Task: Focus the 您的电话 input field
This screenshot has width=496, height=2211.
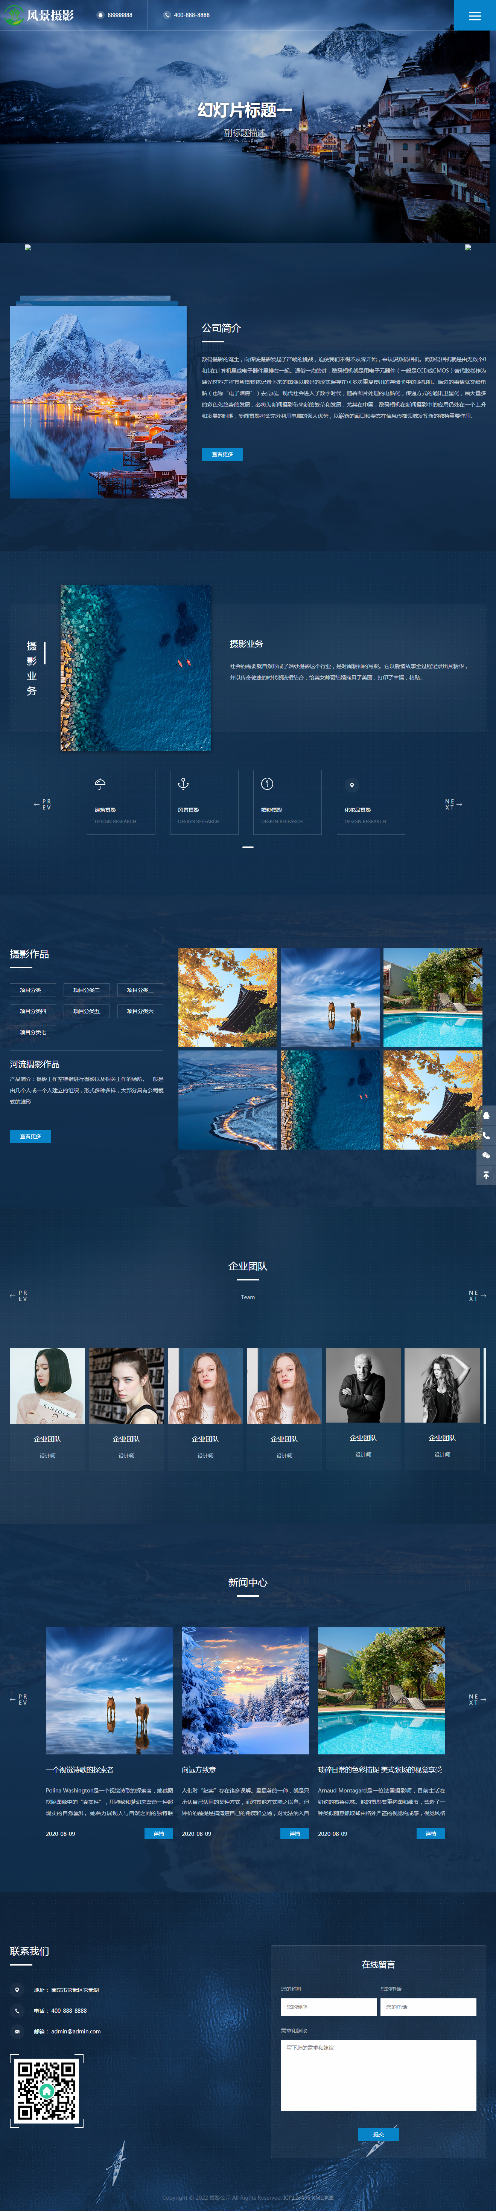Action: click(428, 2007)
